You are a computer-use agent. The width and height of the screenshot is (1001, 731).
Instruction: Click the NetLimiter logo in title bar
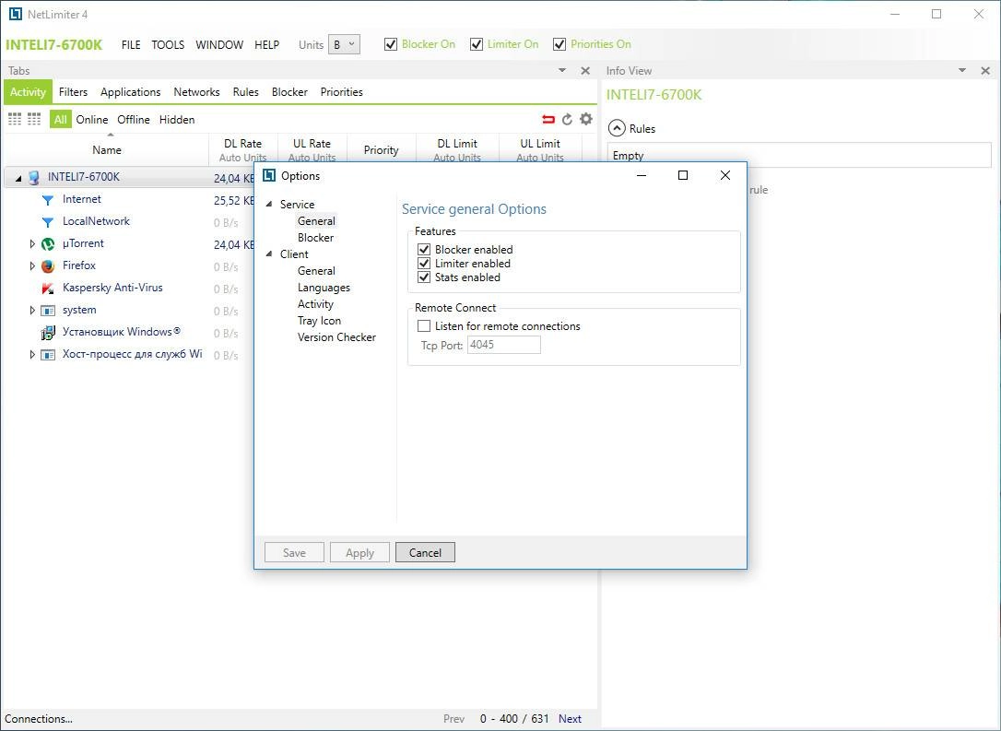click(x=16, y=14)
